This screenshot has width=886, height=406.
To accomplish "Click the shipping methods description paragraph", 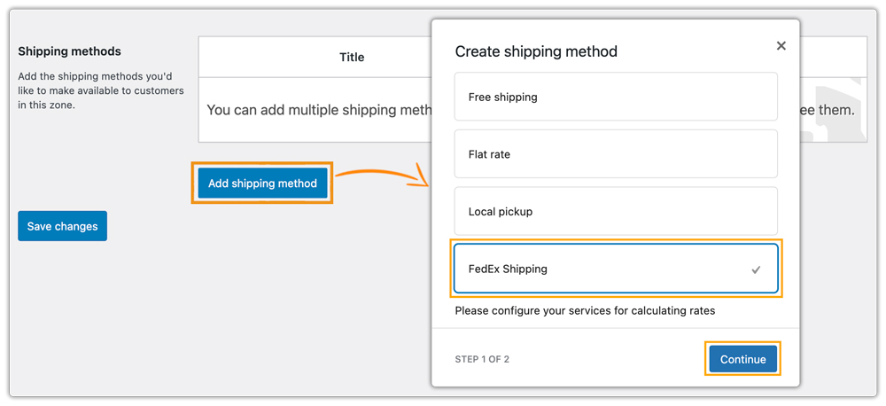I will coord(101,91).
